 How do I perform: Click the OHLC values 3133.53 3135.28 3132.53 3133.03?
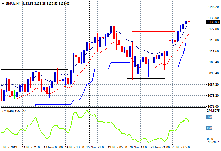tap(46, 4)
